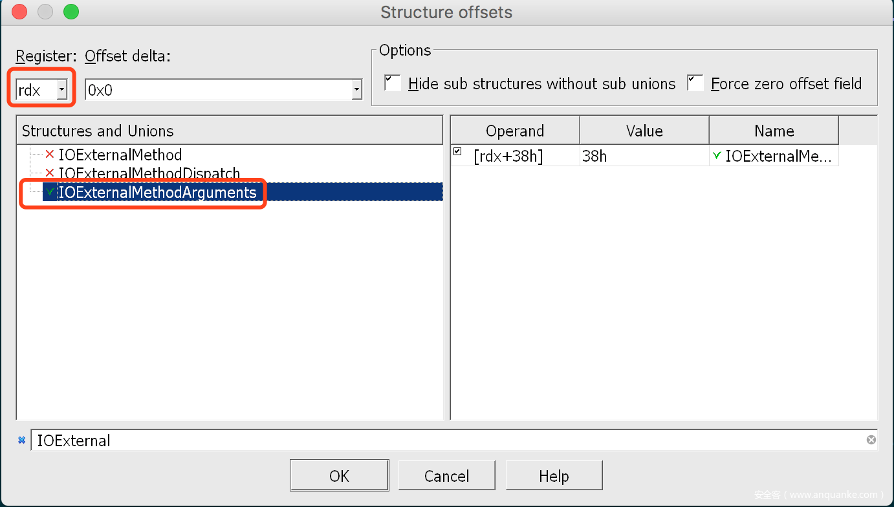Click green check icon in Name column
This screenshot has height=507, width=894.
click(x=716, y=155)
